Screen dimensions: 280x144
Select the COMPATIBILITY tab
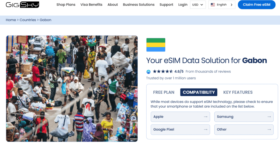[199, 92]
